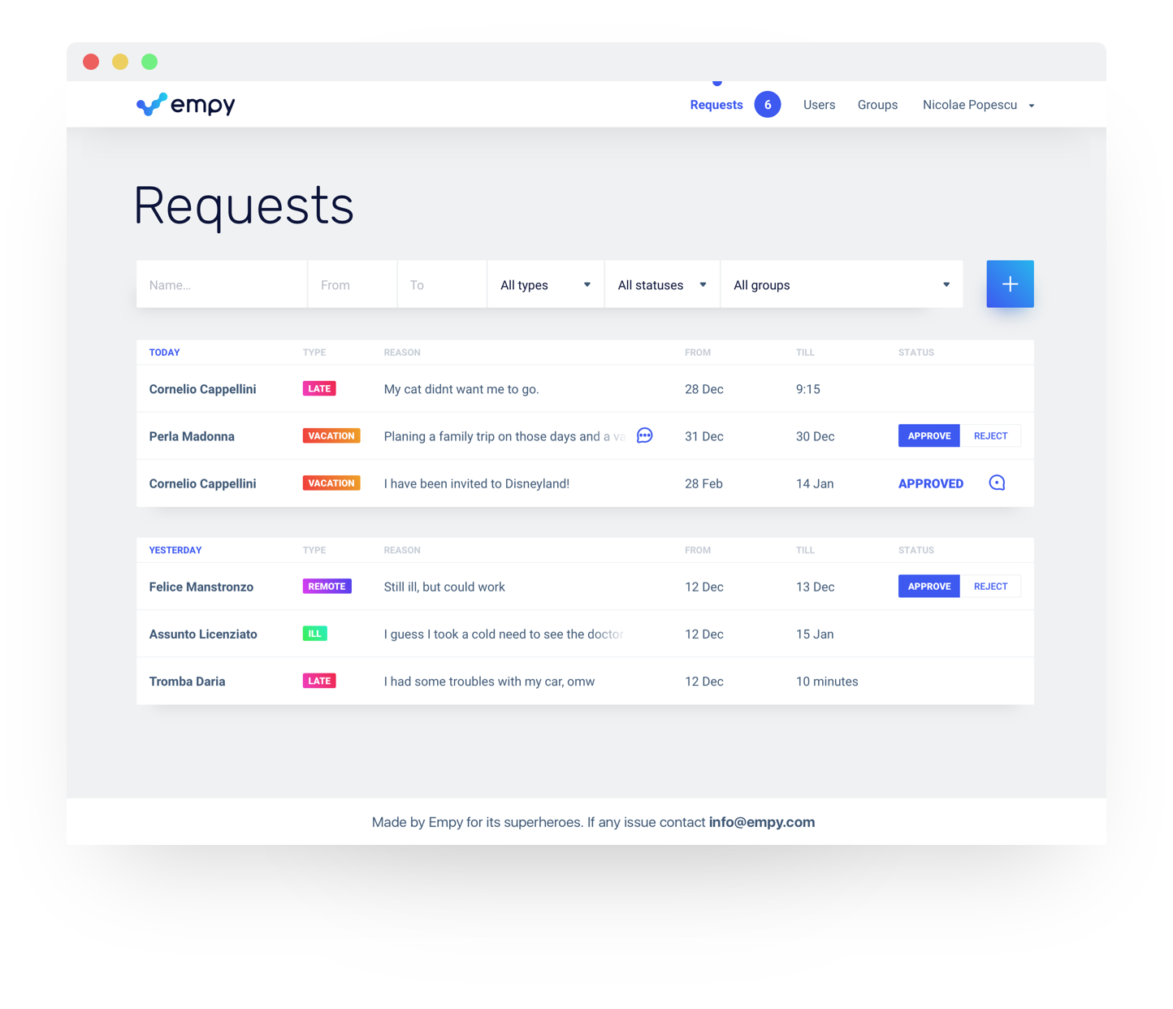Click the From date filter field
1173x1009 pixels.
[x=352, y=285]
